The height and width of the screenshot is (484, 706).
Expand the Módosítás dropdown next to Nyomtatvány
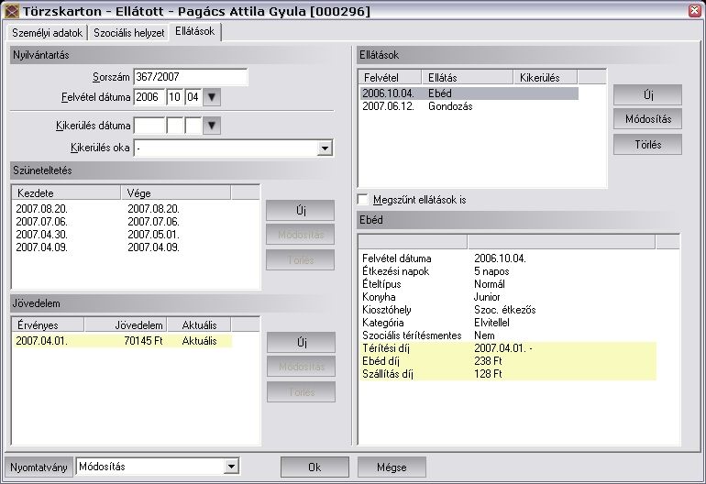pyautogui.click(x=229, y=467)
